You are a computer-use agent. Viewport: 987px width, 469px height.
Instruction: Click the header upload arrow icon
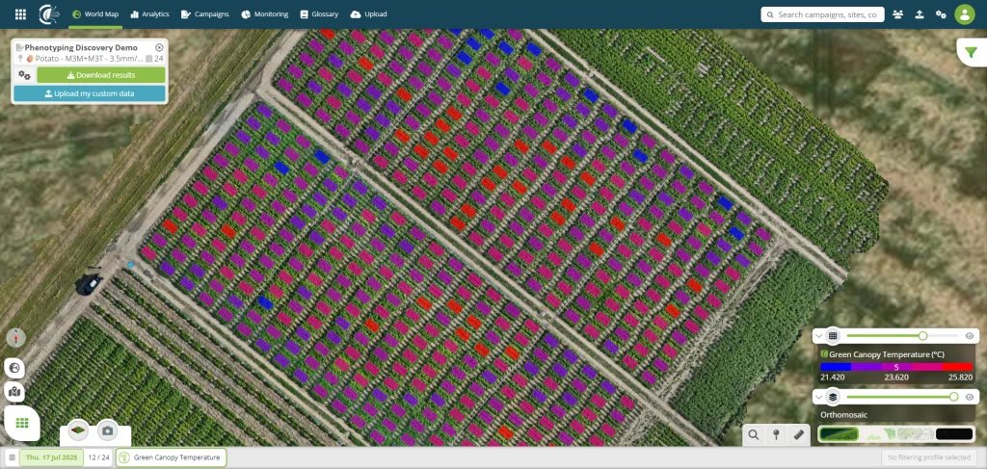(919, 14)
